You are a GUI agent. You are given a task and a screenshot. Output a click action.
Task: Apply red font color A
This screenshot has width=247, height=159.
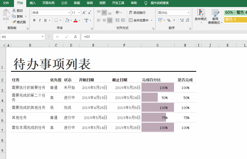[75, 20]
